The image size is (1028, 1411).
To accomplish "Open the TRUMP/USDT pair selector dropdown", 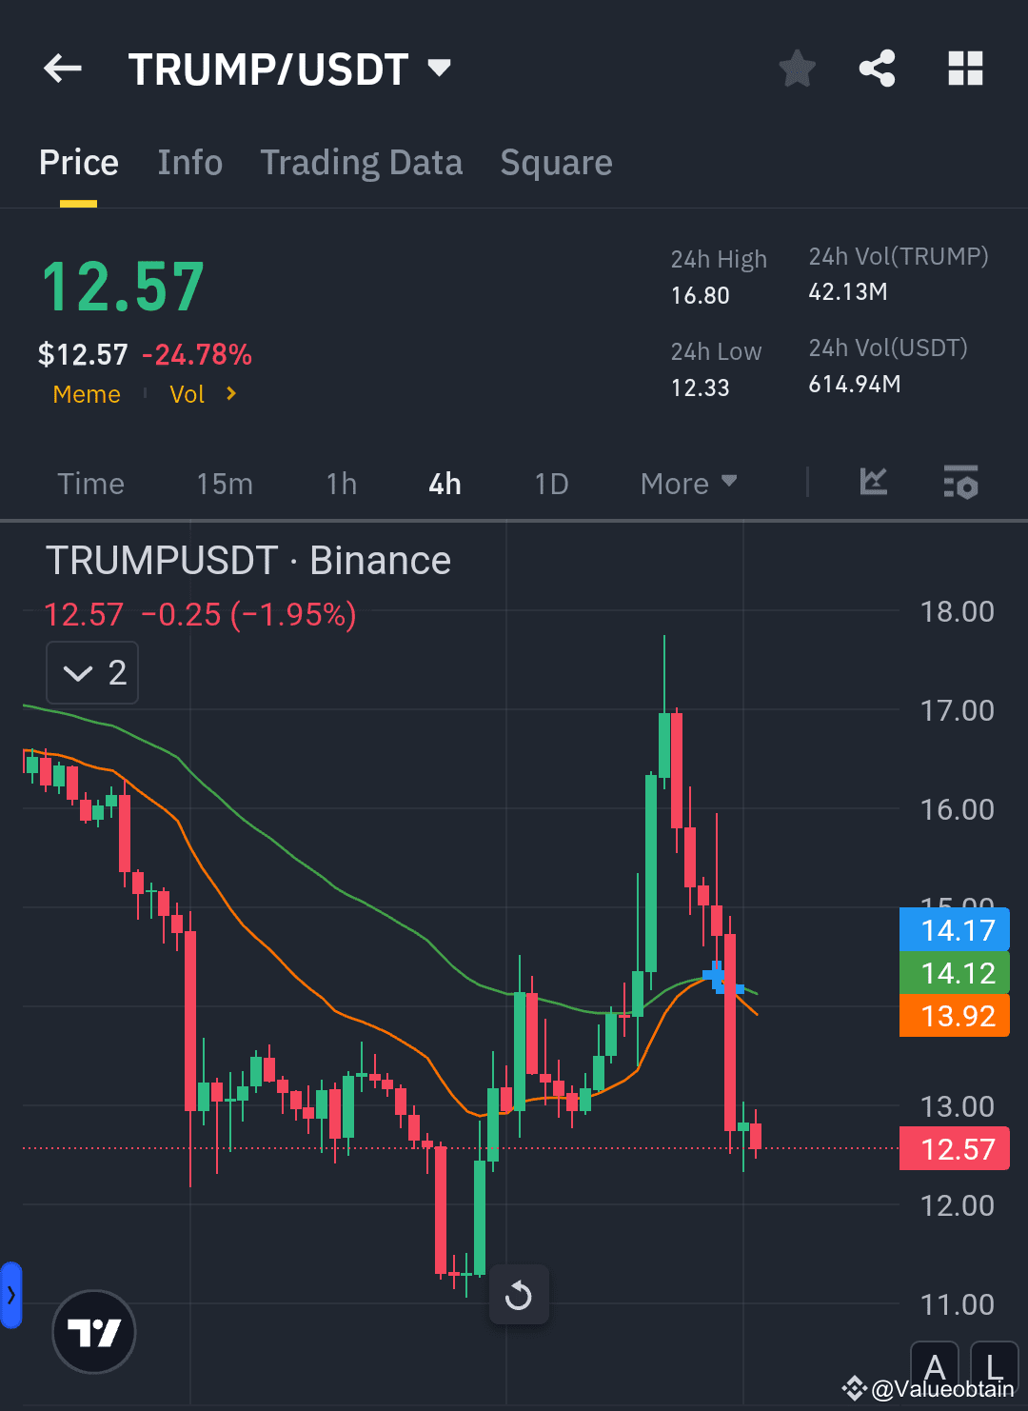I will pos(438,69).
